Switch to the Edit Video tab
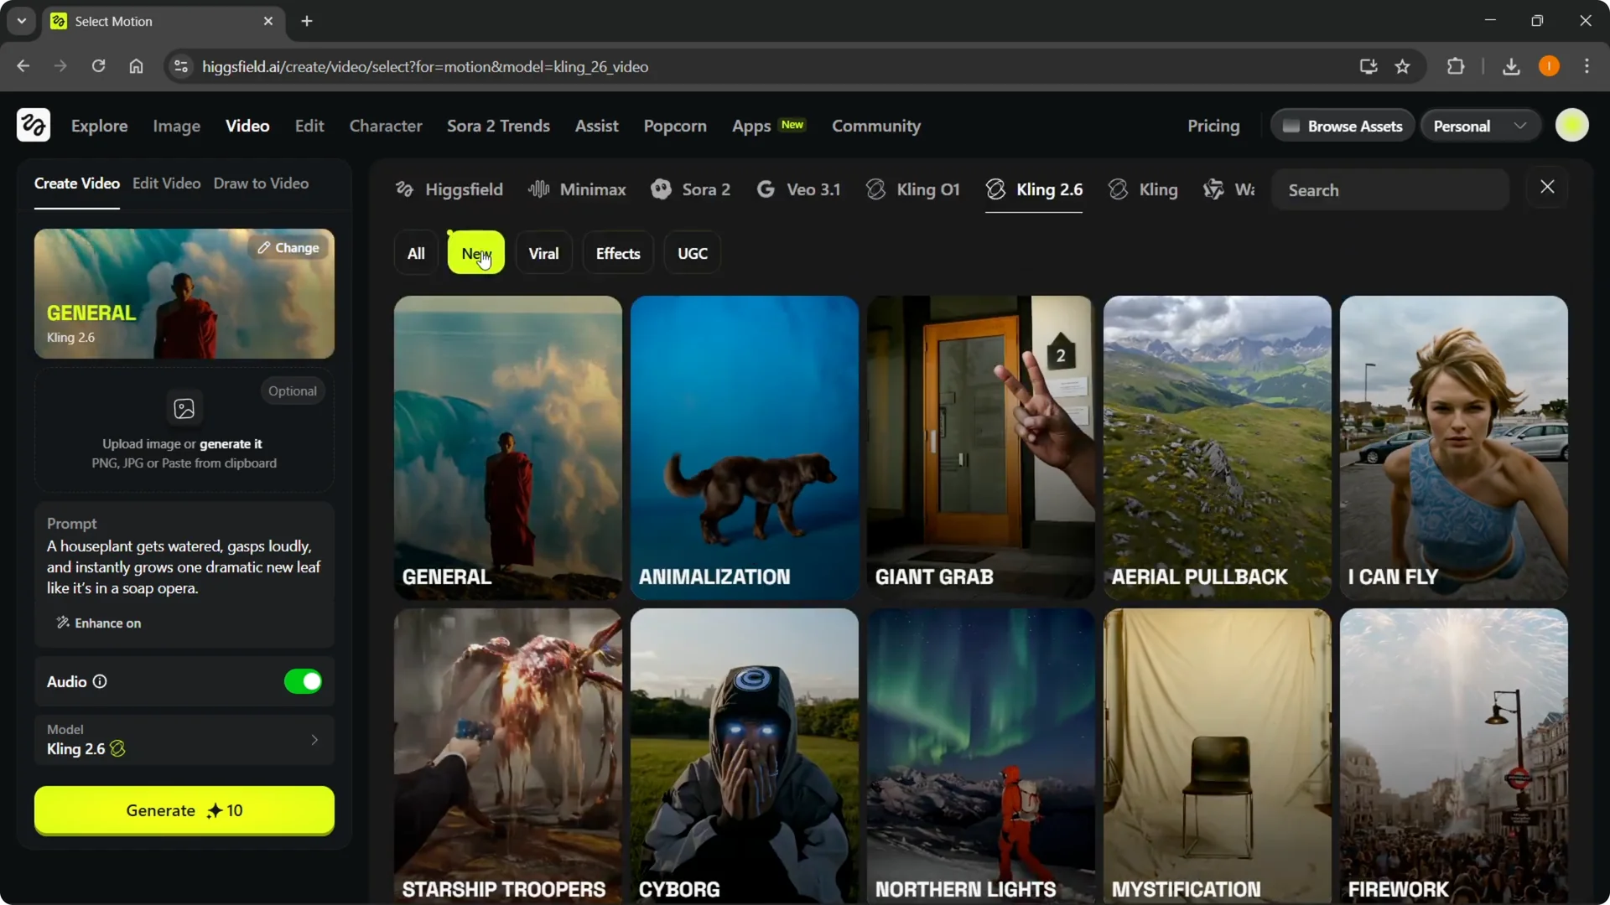The width and height of the screenshot is (1610, 905). 166,183
